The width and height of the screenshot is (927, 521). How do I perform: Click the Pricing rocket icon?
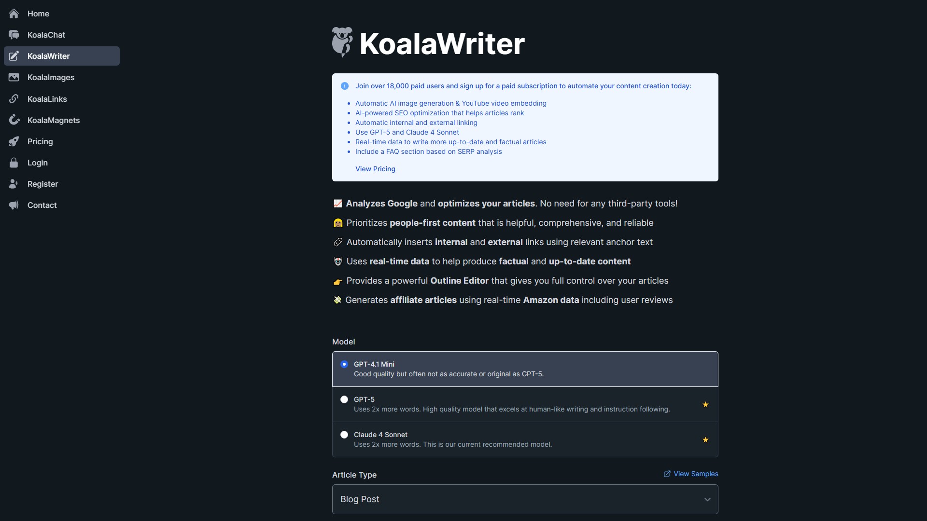tap(14, 141)
